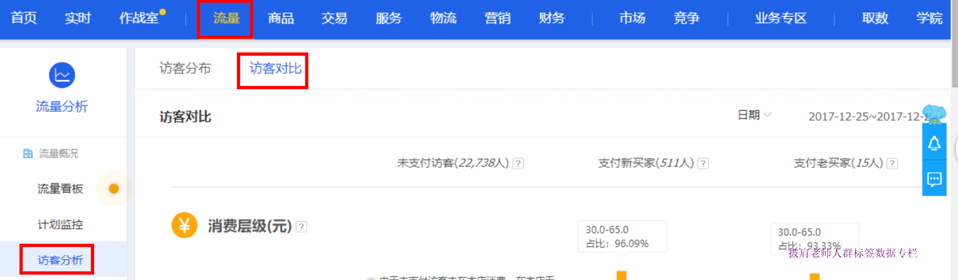Open 计划监控 in the sidebar
Screen dimensions: 958x280
pyautogui.click(x=60, y=224)
